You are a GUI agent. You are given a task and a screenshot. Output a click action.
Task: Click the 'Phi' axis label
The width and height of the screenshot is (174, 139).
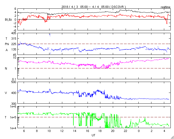pos(7,44)
